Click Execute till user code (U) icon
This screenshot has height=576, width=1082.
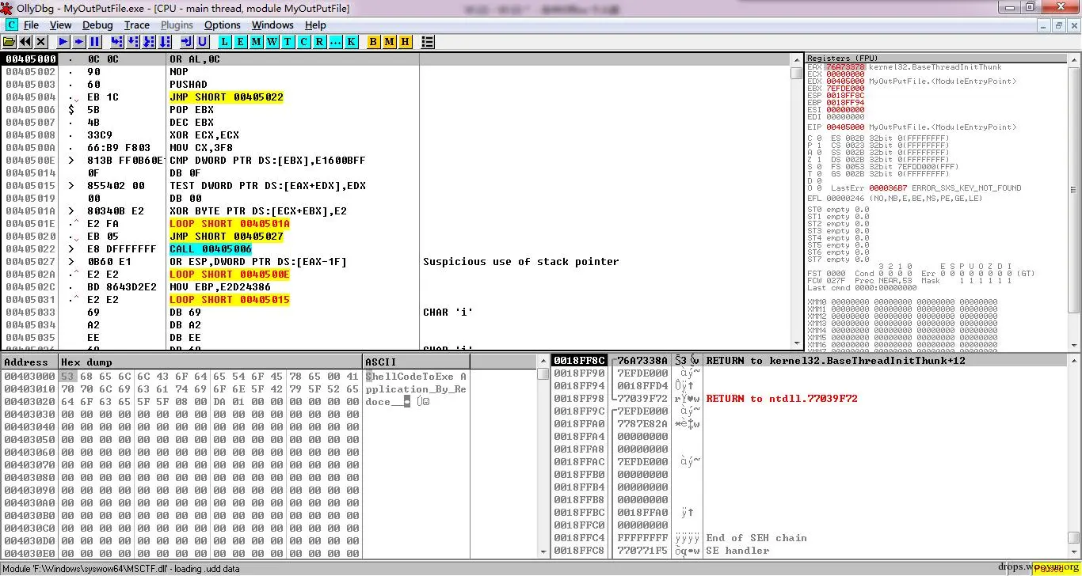pyautogui.click(x=203, y=42)
